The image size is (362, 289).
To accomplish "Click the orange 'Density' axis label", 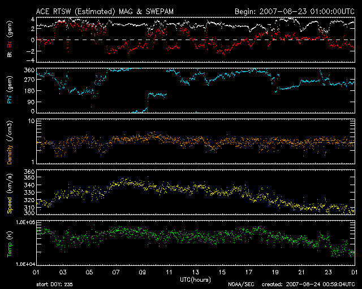I will (10, 155).
